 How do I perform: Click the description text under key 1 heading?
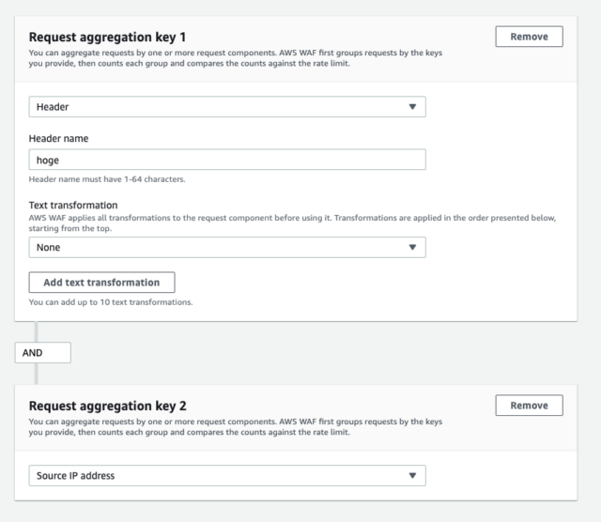(x=236, y=58)
